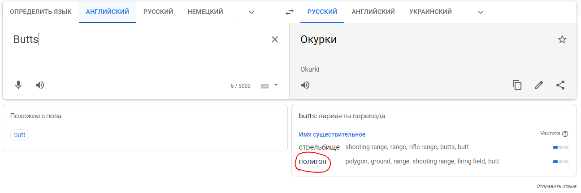The width and height of the screenshot is (581, 193).
Task: Click the related word "butt" chip
Action: click(x=20, y=135)
